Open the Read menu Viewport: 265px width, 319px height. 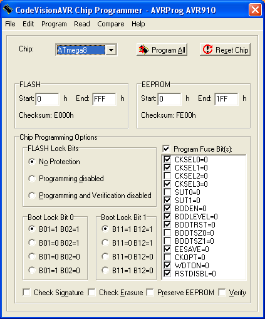(82, 24)
